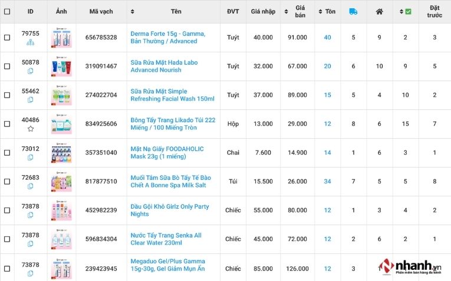Screen dimensions: 451x281
Task: Click the Giá bán column header
Action: [x=300, y=12]
